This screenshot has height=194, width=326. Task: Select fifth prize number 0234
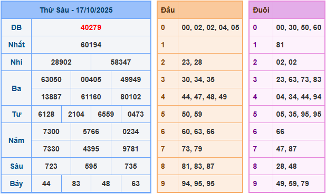[x=131, y=131]
